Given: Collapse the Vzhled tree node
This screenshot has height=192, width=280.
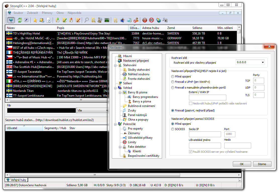Looking at the screenshot, I should (115, 88).
